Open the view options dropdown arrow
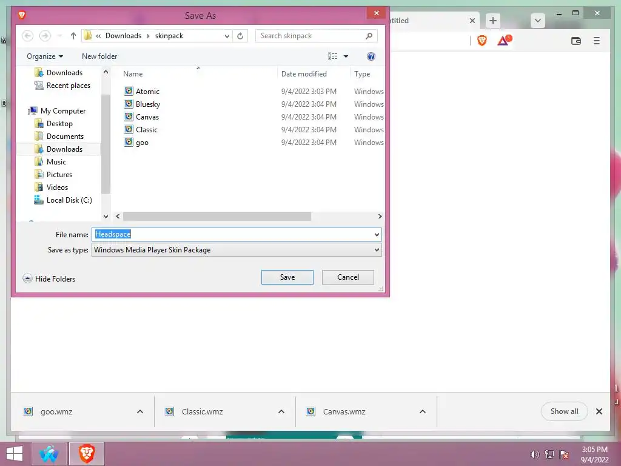 pyautogui.click(x=346, y=56)
